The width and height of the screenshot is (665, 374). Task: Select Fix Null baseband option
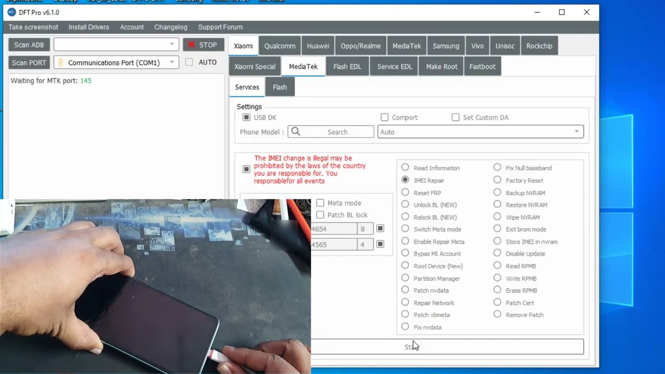pos(497,167)
